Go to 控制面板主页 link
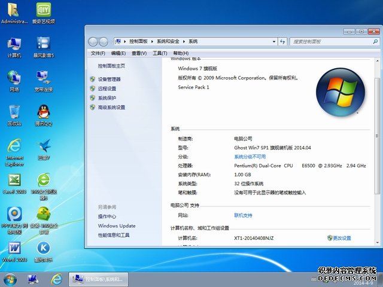Viewport: 383px width, 287px height. pyautogui.click(x=111, y=66)
